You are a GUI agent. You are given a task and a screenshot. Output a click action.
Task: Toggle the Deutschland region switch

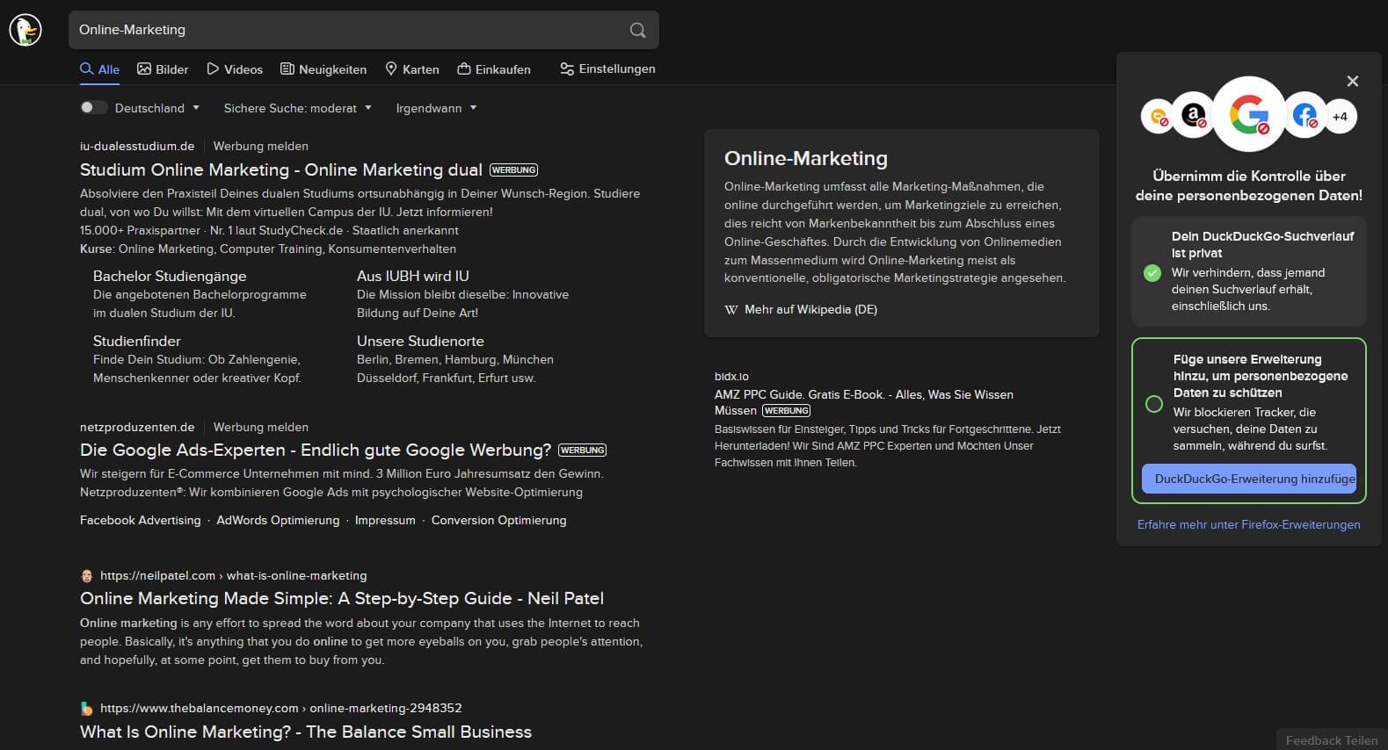click(x=93, y=108)
